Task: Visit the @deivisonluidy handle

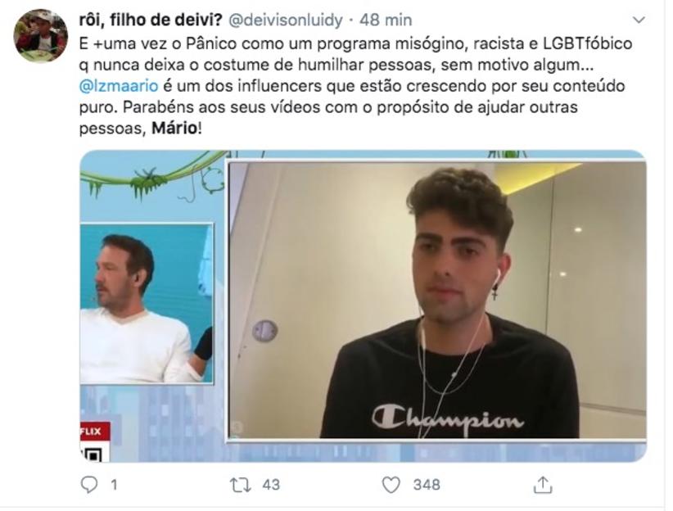Action: (286, 20)
